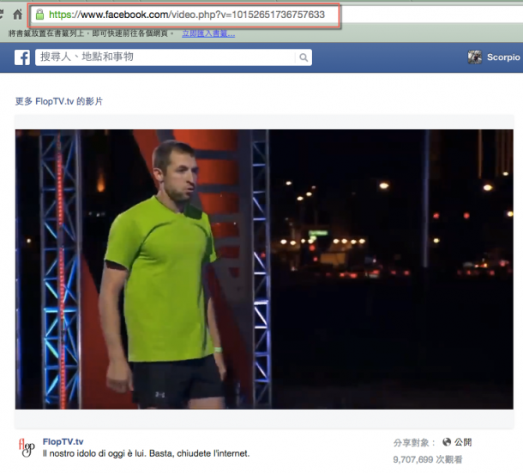The width and height of the screenshot is (523, 473).
Task: Open the Scorpio profile avatar
Action: (474, 57)
